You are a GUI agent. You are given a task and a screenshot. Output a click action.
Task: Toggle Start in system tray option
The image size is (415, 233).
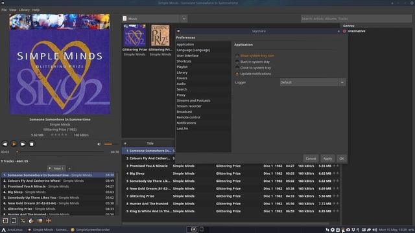(253, 62)
